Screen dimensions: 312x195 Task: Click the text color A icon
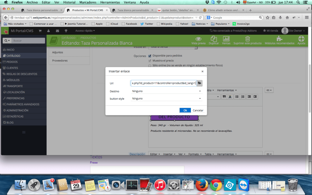230,97
